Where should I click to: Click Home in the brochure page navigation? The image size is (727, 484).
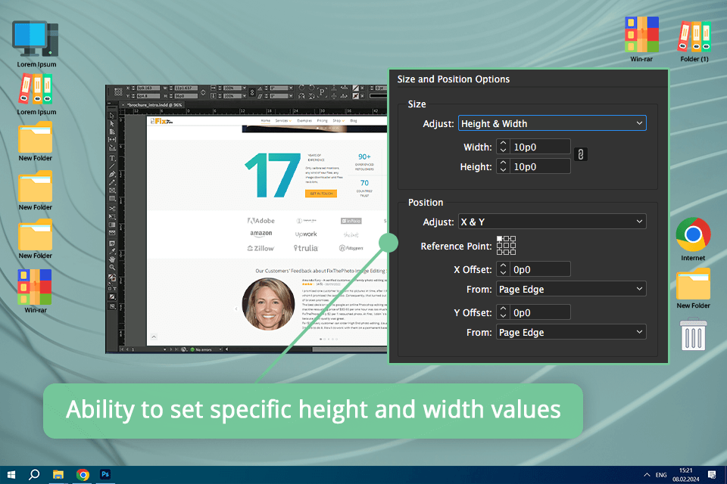click(x=266, y=120)
